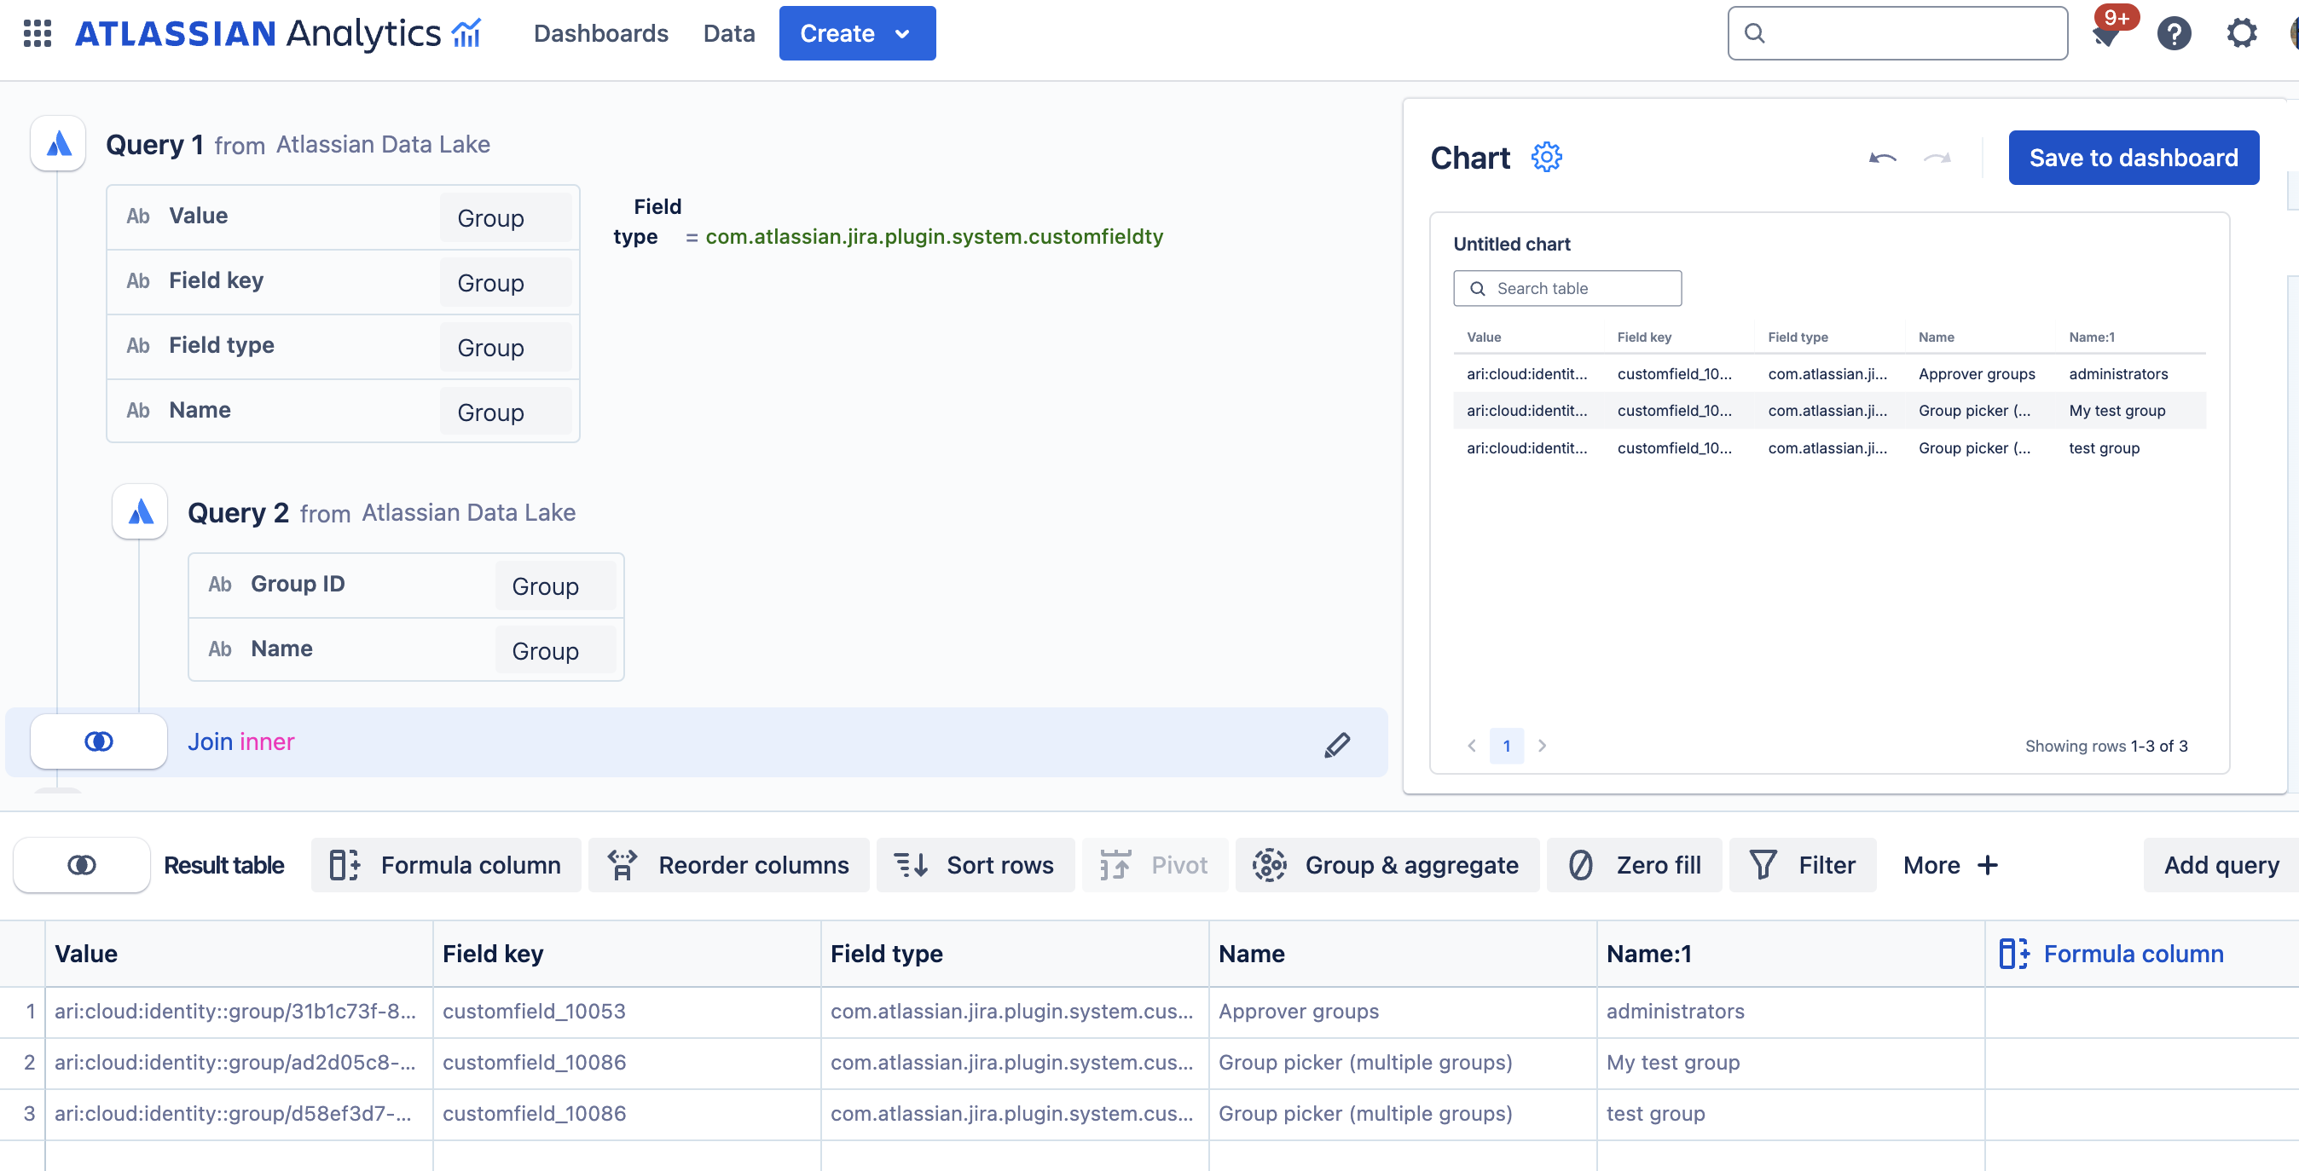The image size is (2299, 1171).
Task: Click the Add query button
Action: point(2220,864)
